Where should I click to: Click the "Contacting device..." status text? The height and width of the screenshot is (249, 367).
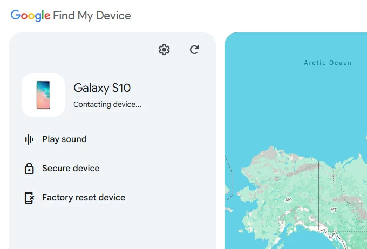tap(107, 104)
